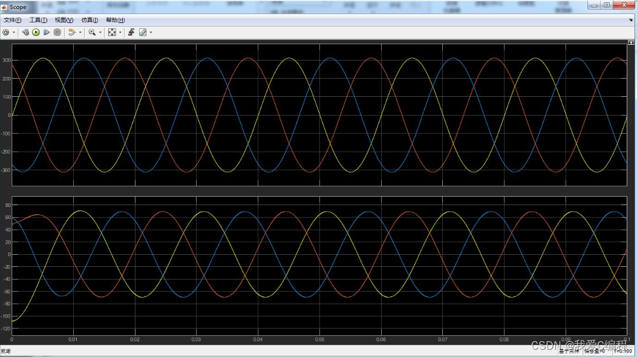Select the Zoom magnifier tool
This screenshot has height=357, width=637.
(92, 32)
